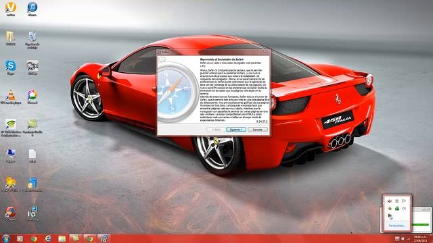The image size is (433, 243).
Task: Launch VLC media player from the desktop
Action: (x=11, y=97)
